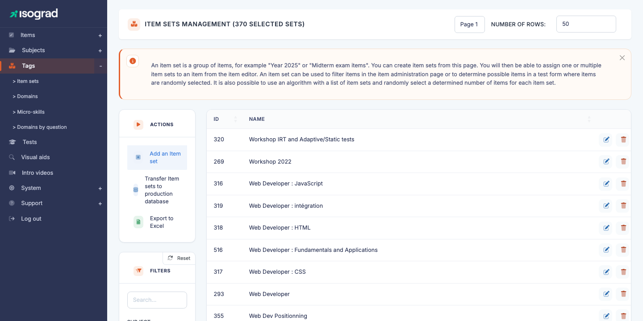
Task: Click the Workshop 2022 name cell
Action: click(x=270, y=161)
